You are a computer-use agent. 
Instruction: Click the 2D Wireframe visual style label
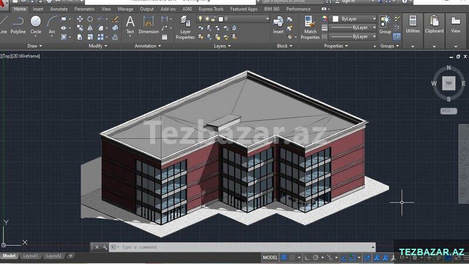coord(26,56)
